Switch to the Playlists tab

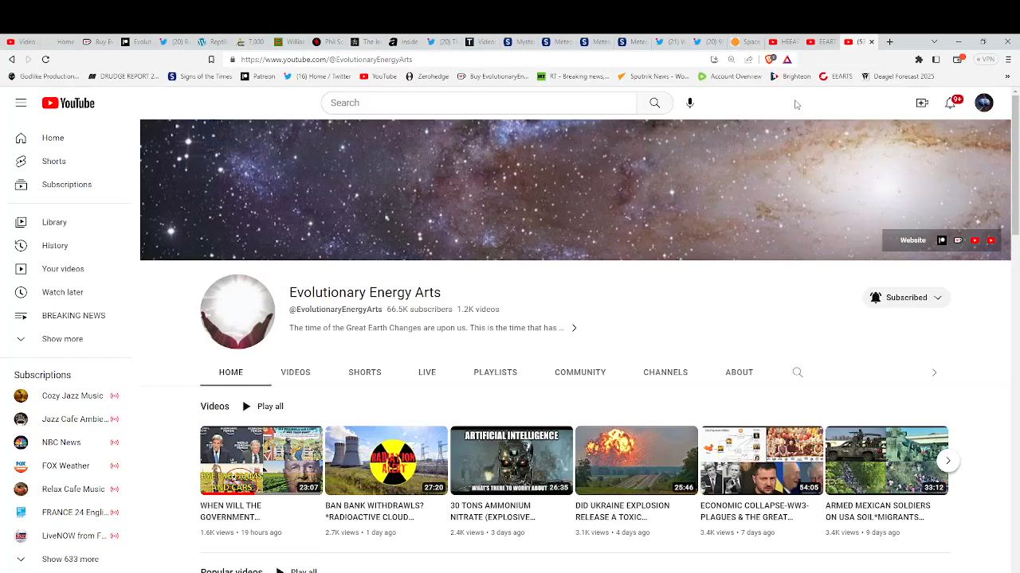495,372
